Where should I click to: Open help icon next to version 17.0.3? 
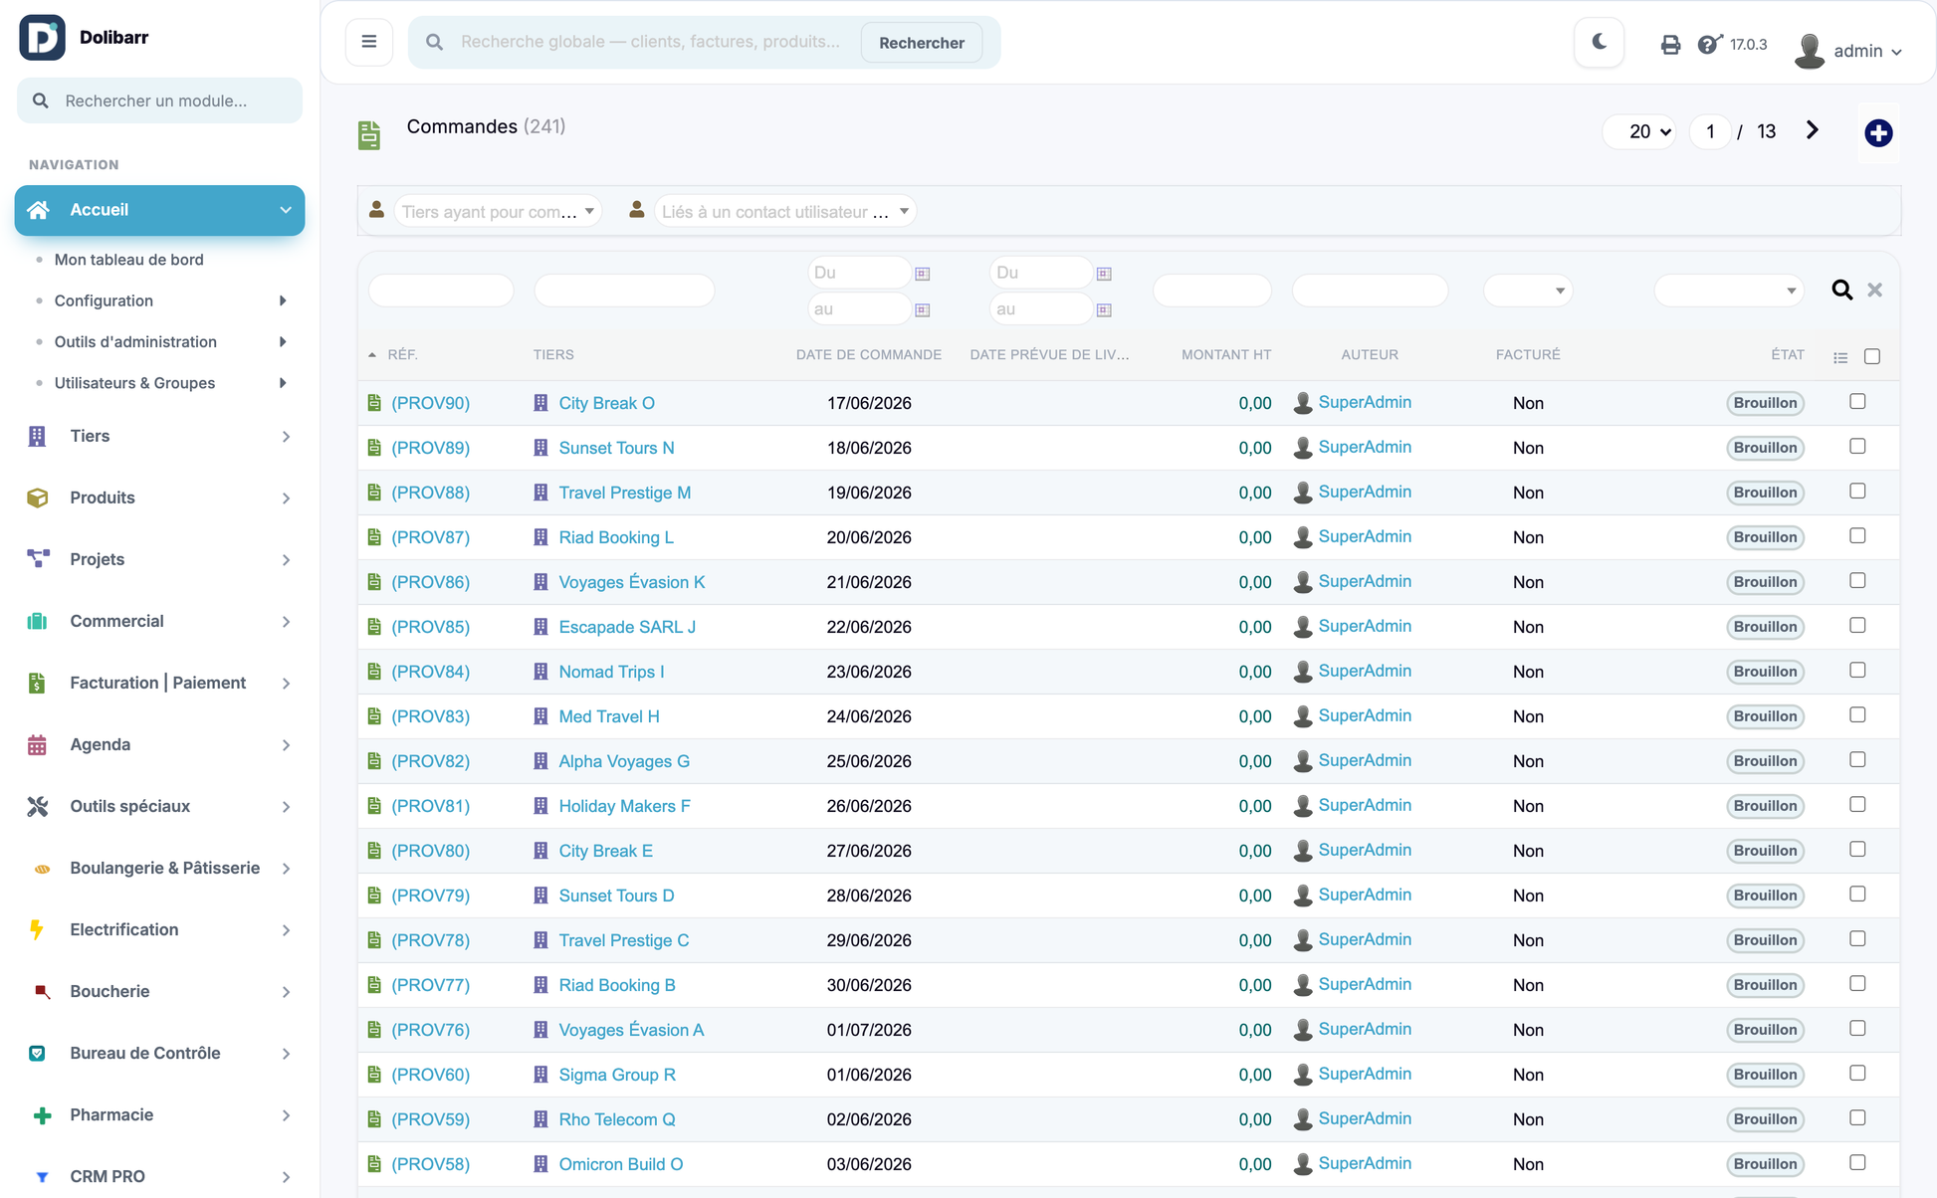click(1709, 44)
